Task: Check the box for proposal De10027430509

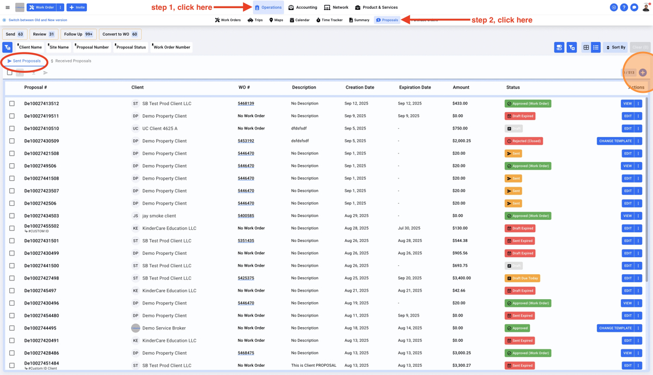Action: pos(12,141)
